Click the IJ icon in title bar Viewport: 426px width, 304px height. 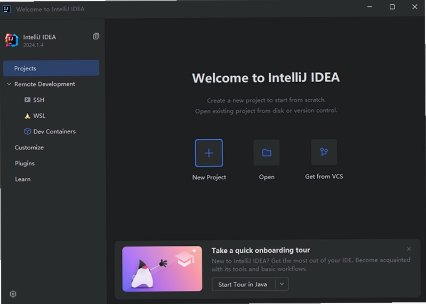6,9
